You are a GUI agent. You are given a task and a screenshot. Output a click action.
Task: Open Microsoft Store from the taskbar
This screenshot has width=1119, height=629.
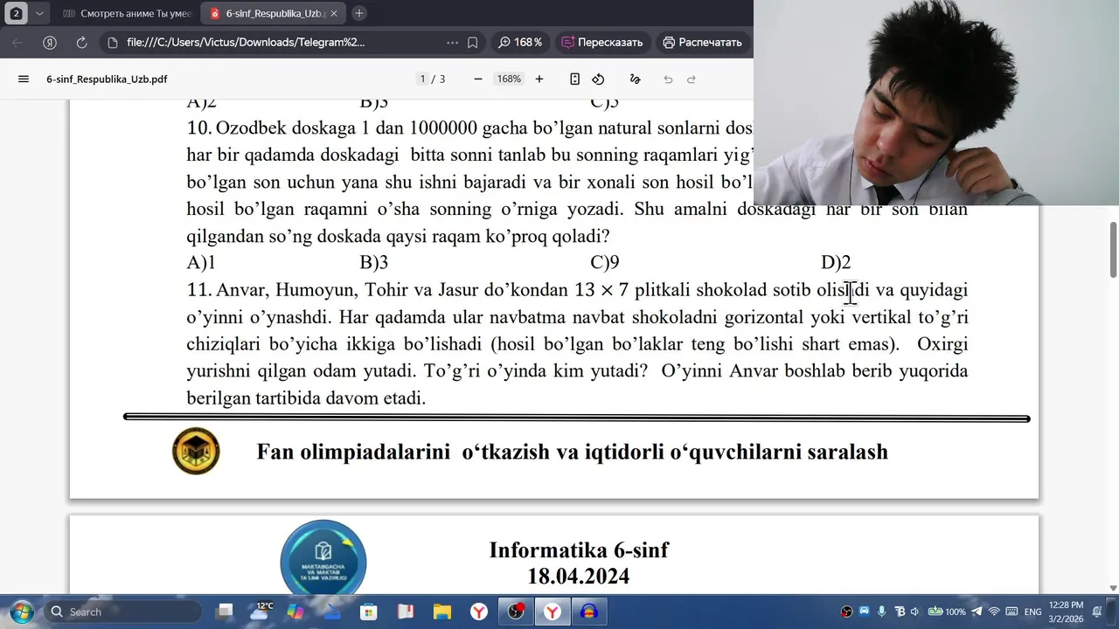pyautogui.click(x=368, y=612)
